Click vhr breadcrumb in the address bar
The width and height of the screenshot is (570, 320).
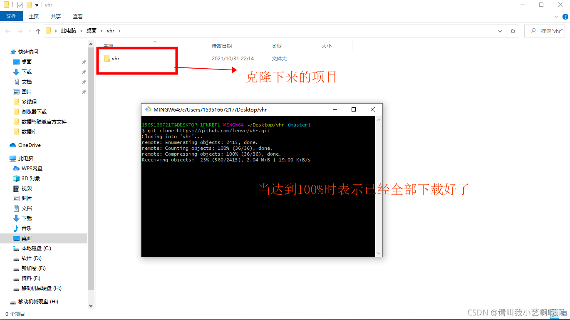click(x=111, y=31)
